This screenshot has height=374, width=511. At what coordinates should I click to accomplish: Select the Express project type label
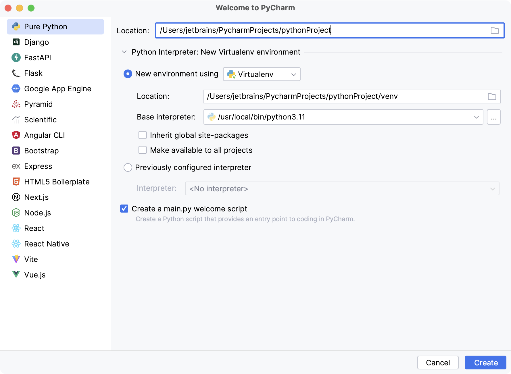[x=38, y=166]
